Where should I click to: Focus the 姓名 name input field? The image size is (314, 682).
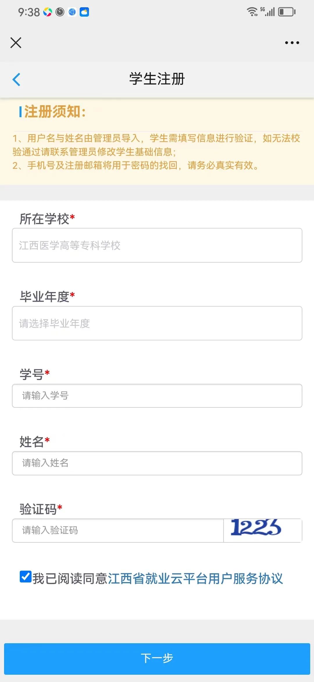coord(157,463)
